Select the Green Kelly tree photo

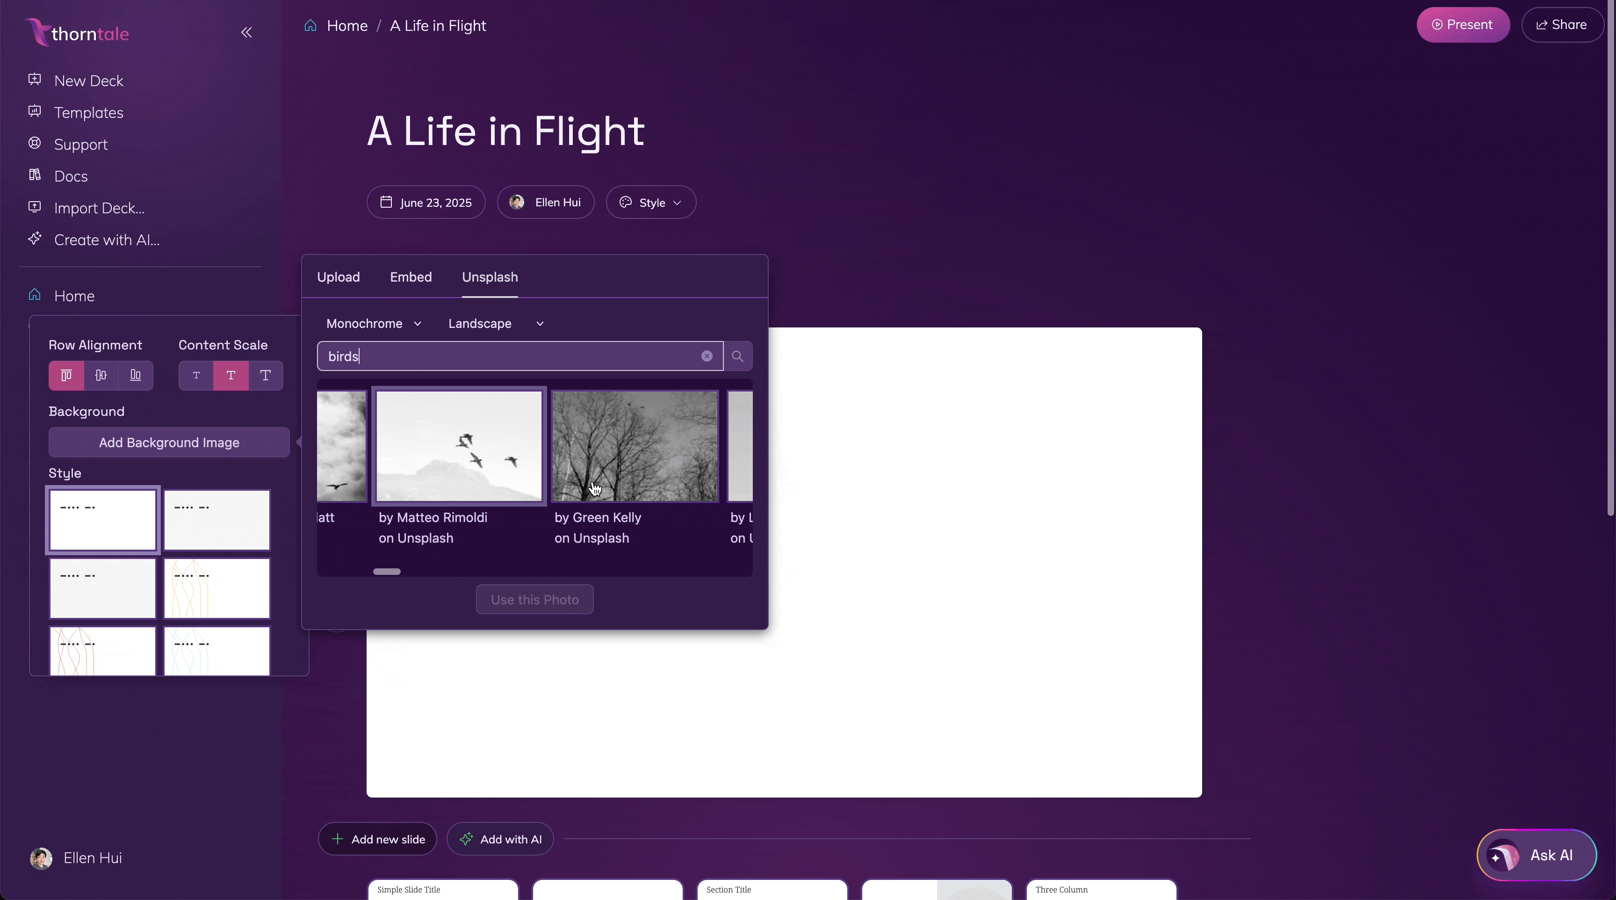tap(634, 446)
